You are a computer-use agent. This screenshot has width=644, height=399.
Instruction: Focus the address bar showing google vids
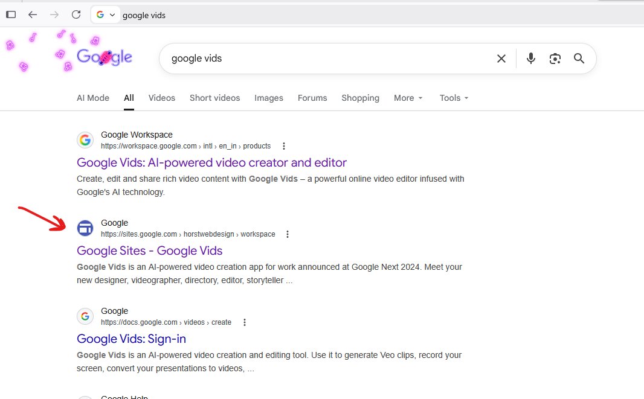click(x=144, y=15)
